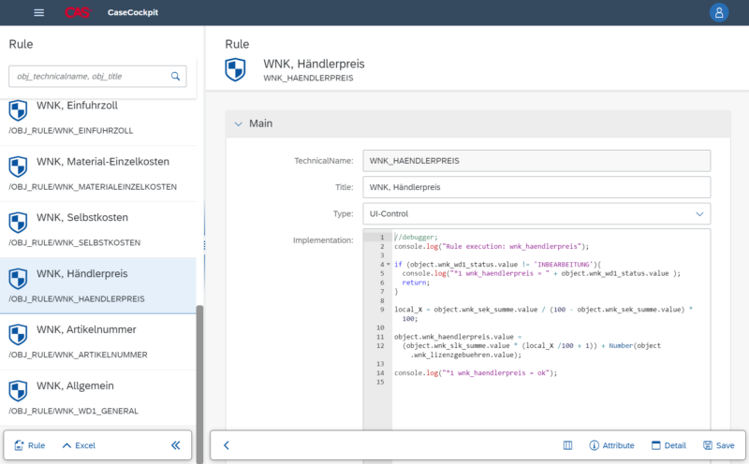This screenshot has height=464, width=749.
Task: Click line number 14 in gutter
Action: point(380,373)
